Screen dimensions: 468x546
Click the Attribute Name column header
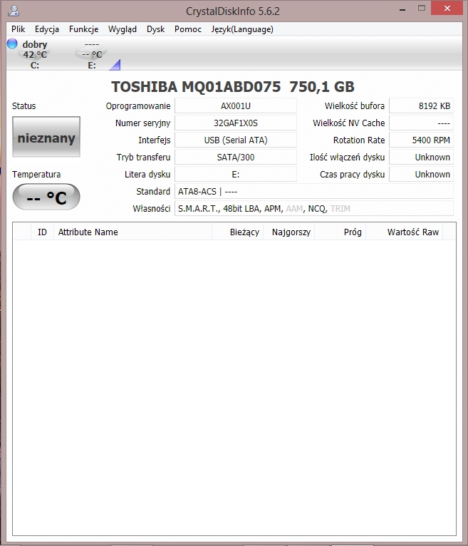(x=132, y=232)
